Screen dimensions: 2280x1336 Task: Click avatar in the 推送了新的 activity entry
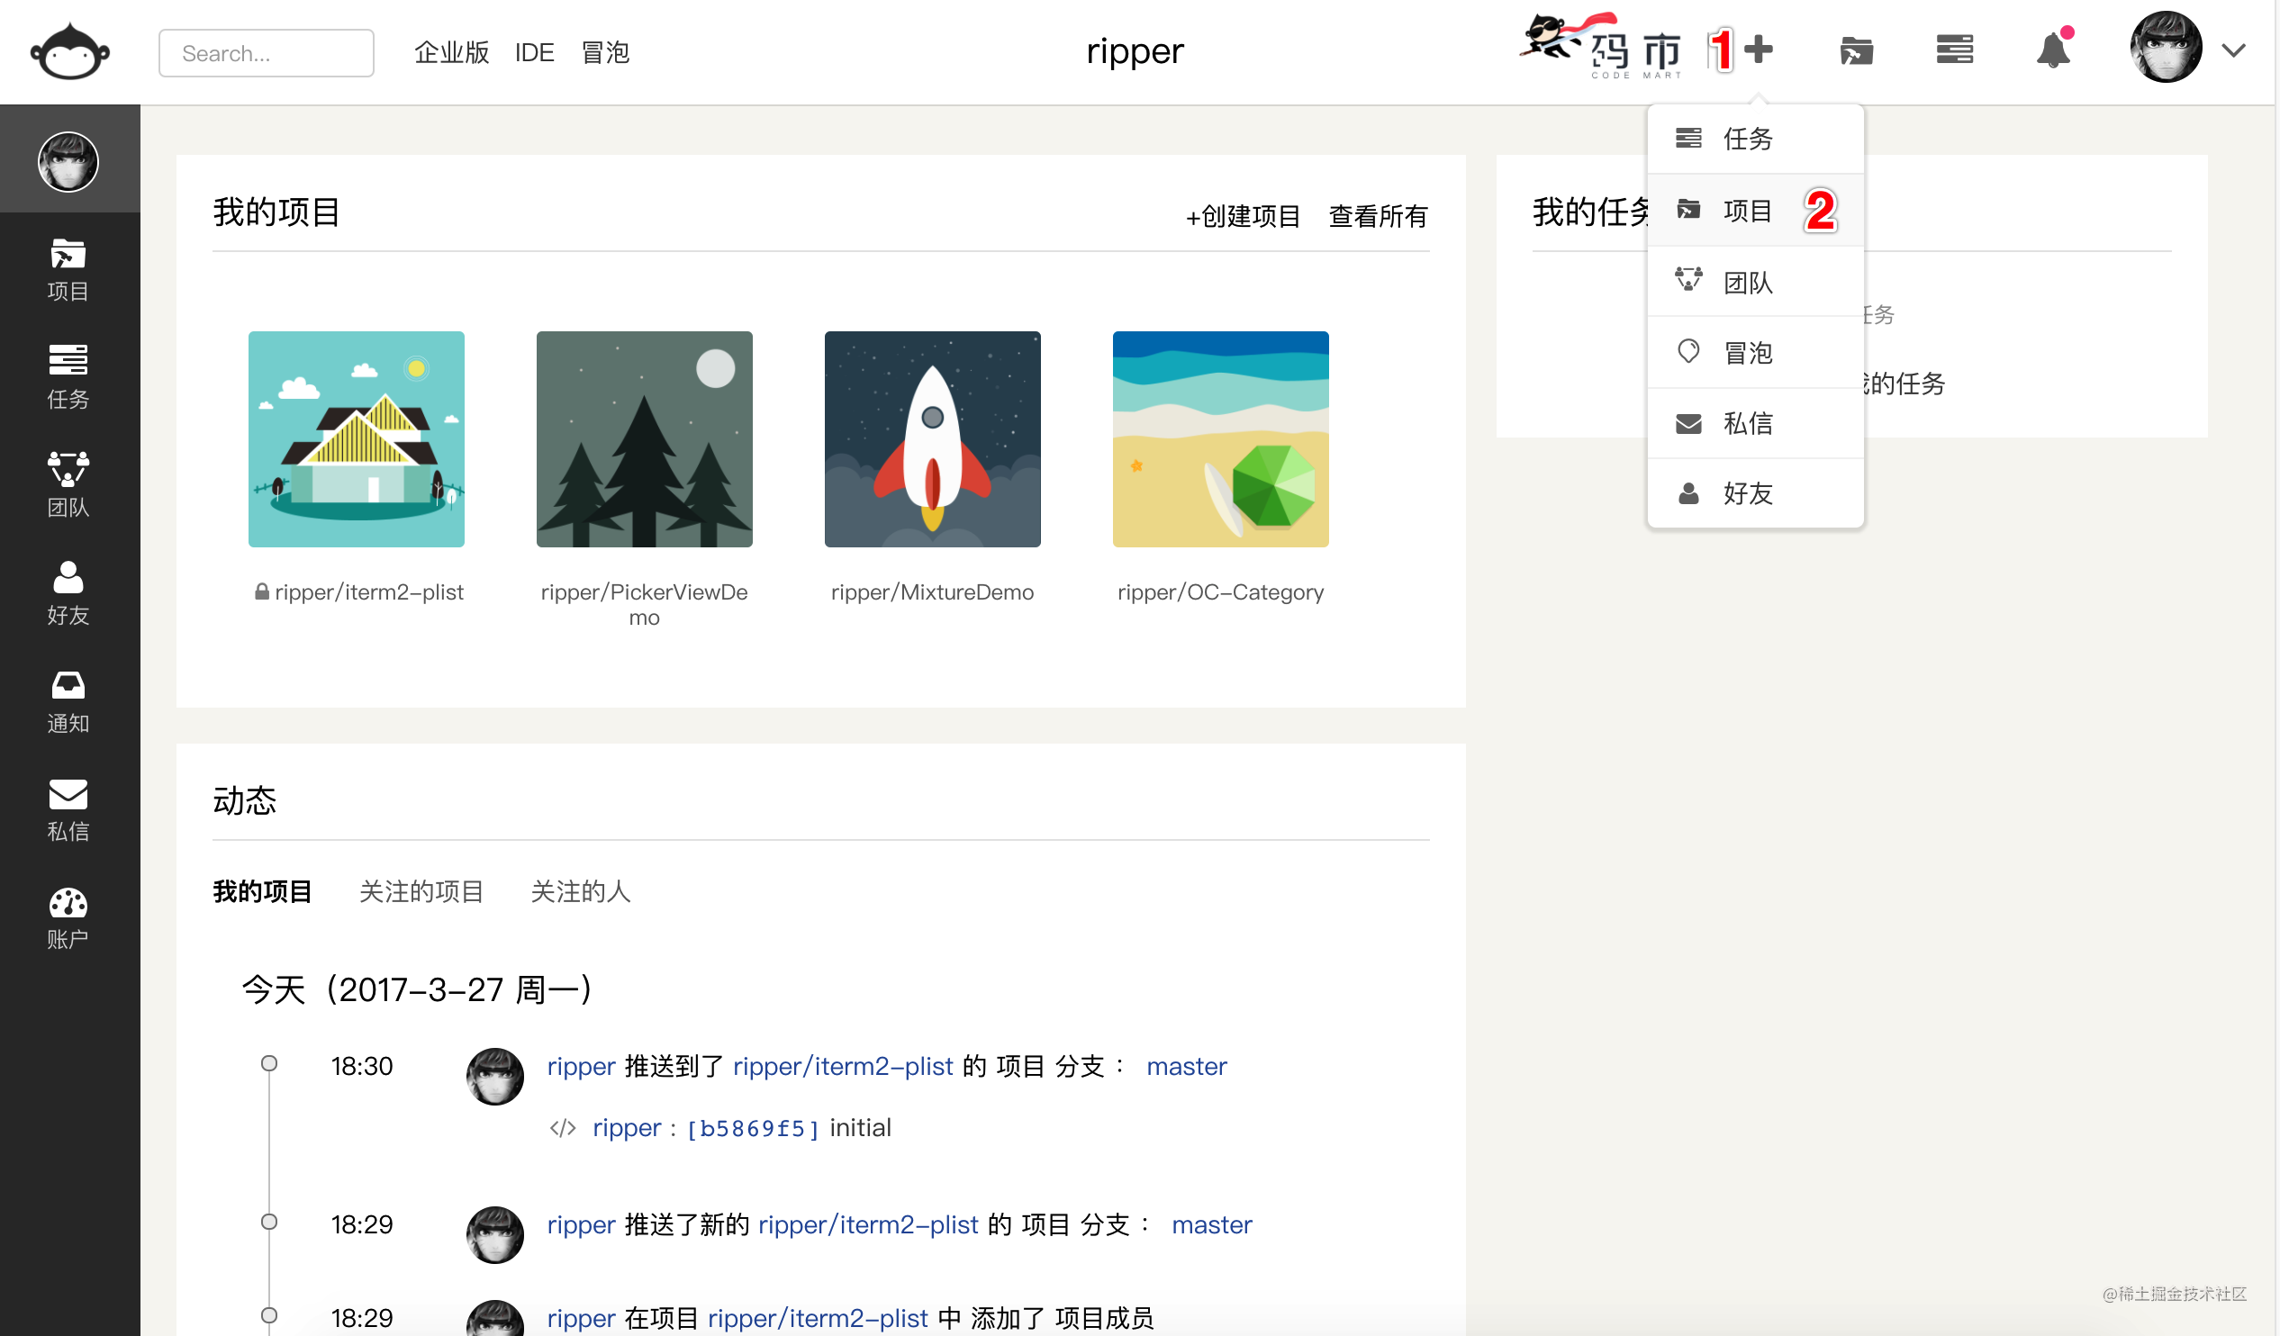[x=495, y=1234]
